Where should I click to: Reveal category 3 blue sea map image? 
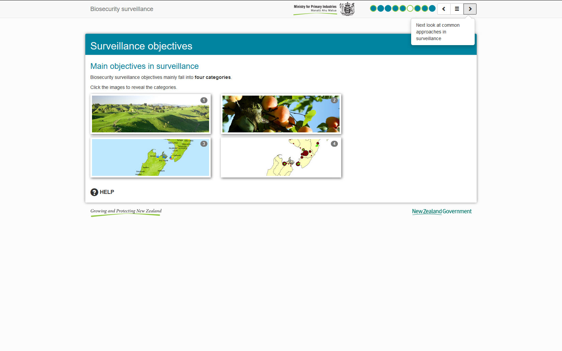pos(151,157)
